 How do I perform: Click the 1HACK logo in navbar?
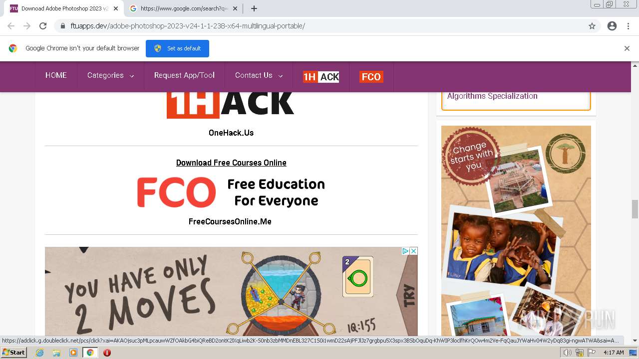pyautogui.click(x=321, y=77)
